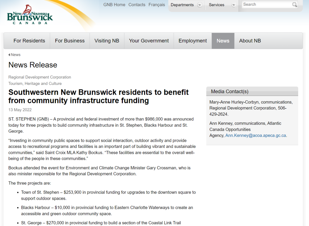Open the For Business tab

coord(70,41)
